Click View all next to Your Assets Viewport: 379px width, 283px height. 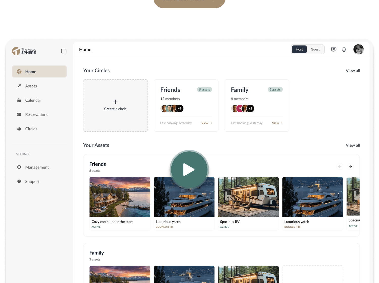pos(353,145)
